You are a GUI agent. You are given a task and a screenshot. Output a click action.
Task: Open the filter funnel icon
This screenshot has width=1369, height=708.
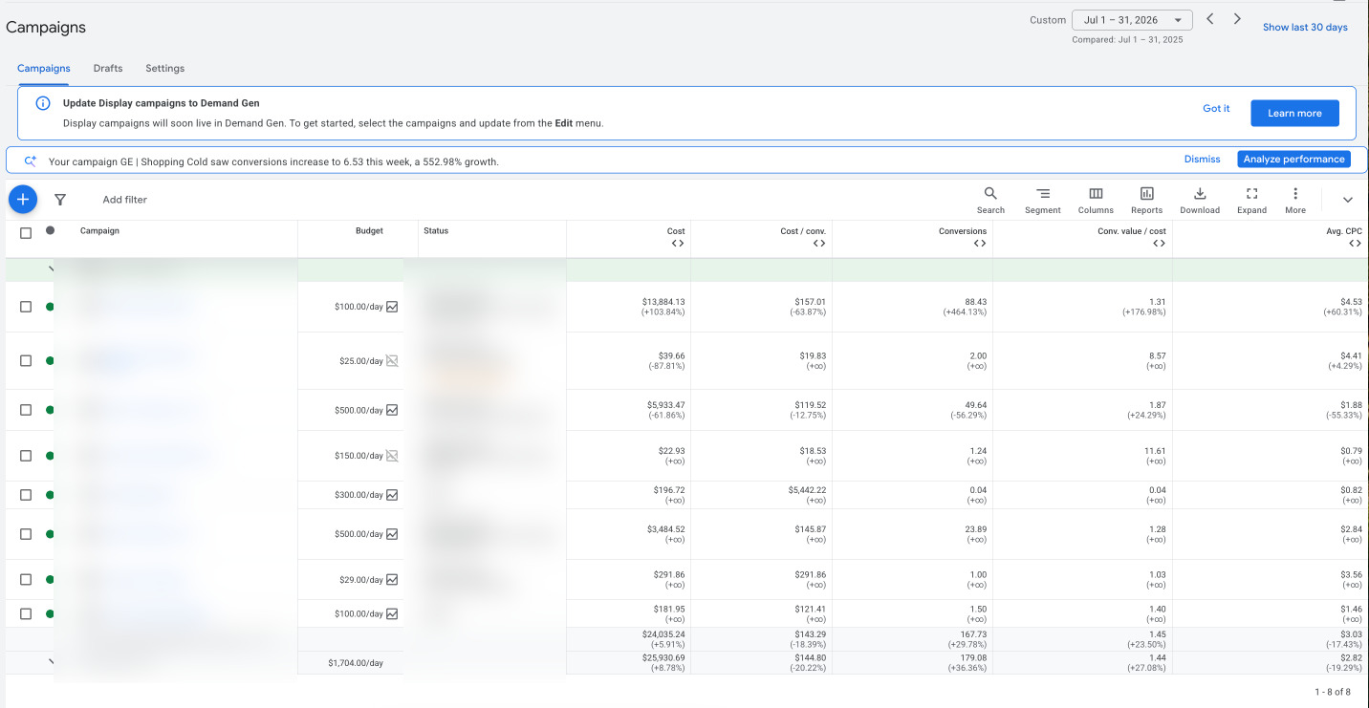[60, 200]
